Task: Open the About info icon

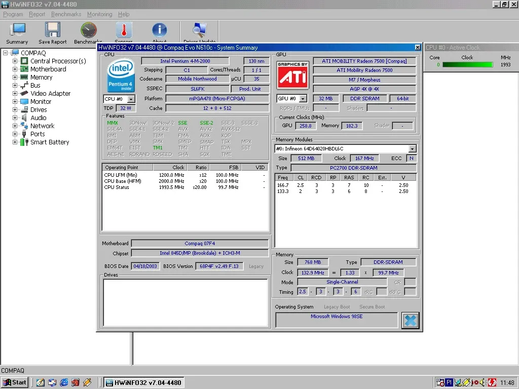Action: pyautogui.click(x=160, y=30)
